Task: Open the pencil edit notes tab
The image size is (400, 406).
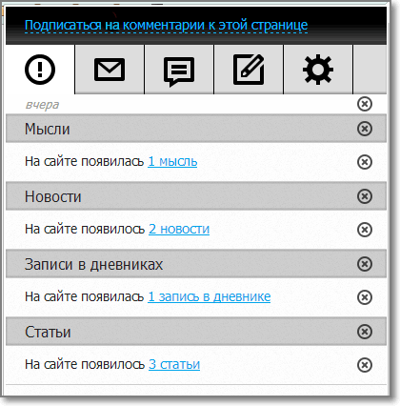Action: point(249,70)
